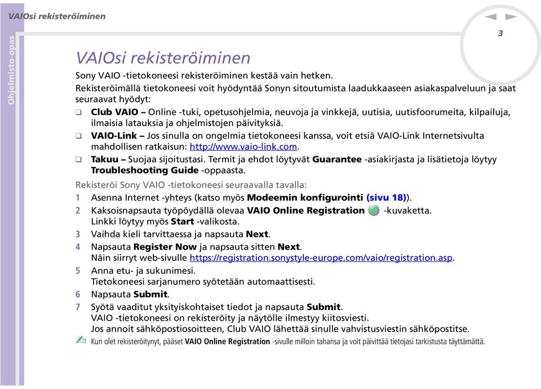
Task: Click the page number 3
Action: pyautogui.click(x=500, y=33)
